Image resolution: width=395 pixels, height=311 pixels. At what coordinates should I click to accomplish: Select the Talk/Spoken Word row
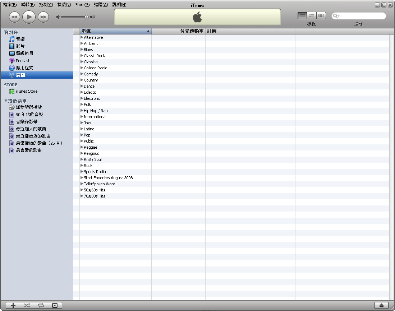[231, 184]
